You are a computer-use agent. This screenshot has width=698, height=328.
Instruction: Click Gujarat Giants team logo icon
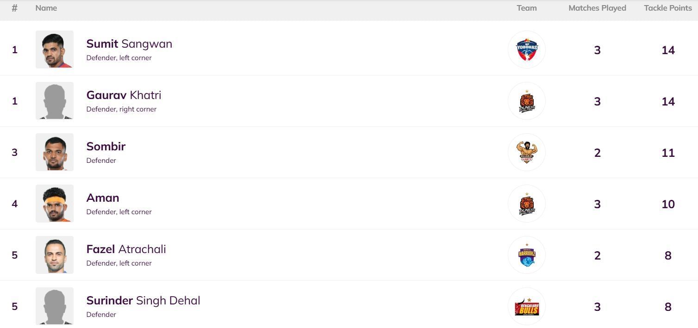526,152
